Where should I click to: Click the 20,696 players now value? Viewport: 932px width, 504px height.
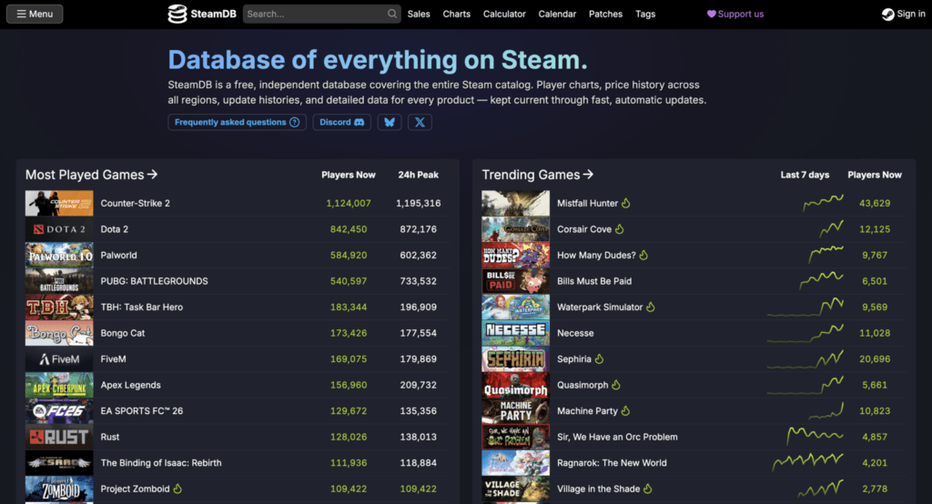click(x=875, y=359)
